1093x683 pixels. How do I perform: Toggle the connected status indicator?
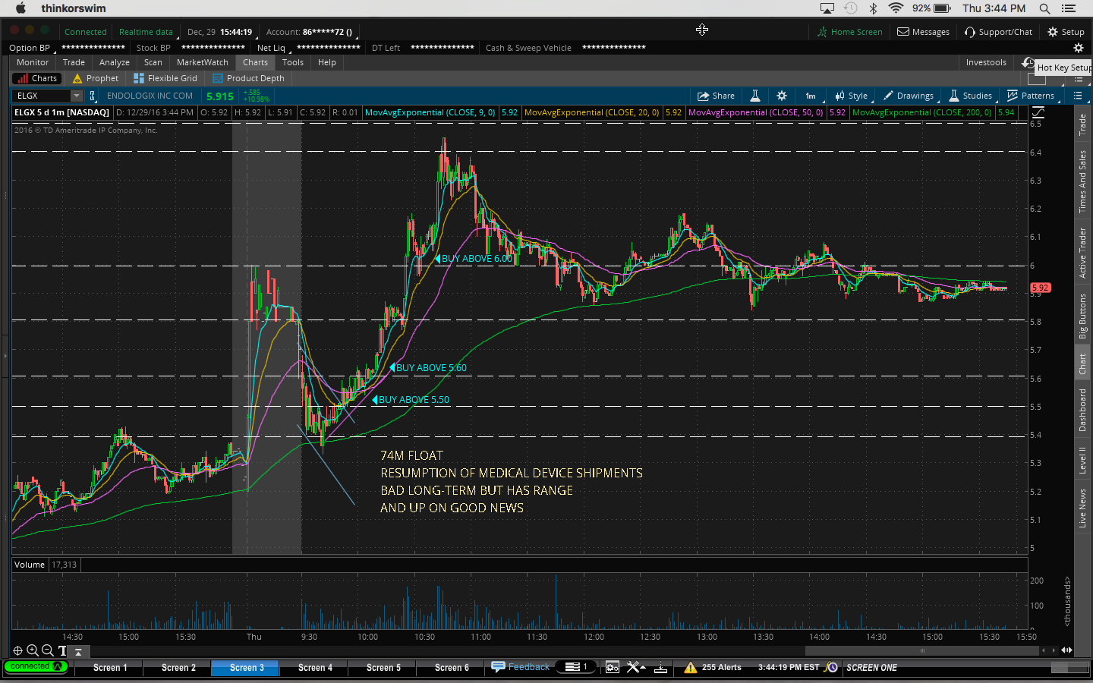pos(36,666)
